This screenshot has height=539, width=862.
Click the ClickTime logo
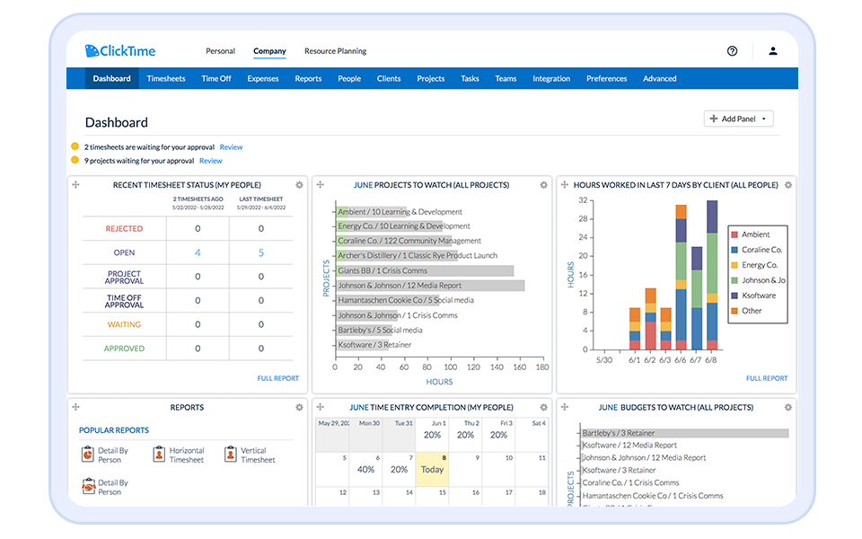point(119,50)
